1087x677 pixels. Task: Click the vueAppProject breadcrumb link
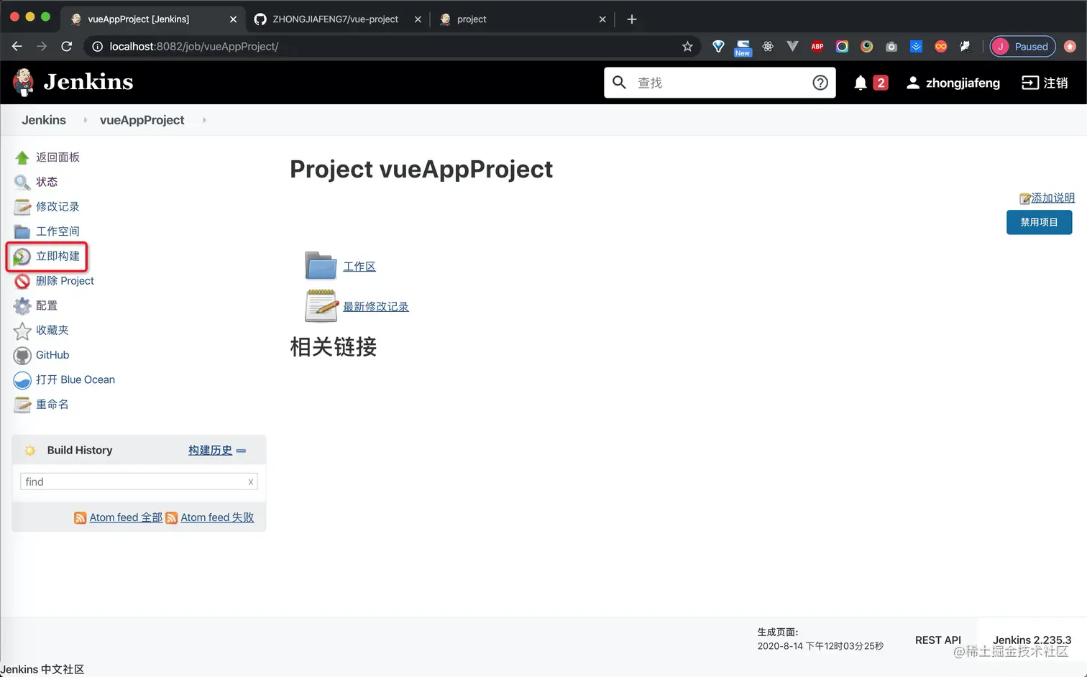[142, 120]
